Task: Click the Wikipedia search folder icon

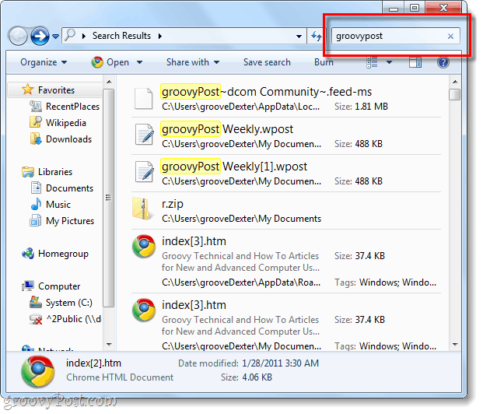Action: click(x=36, y=122)
